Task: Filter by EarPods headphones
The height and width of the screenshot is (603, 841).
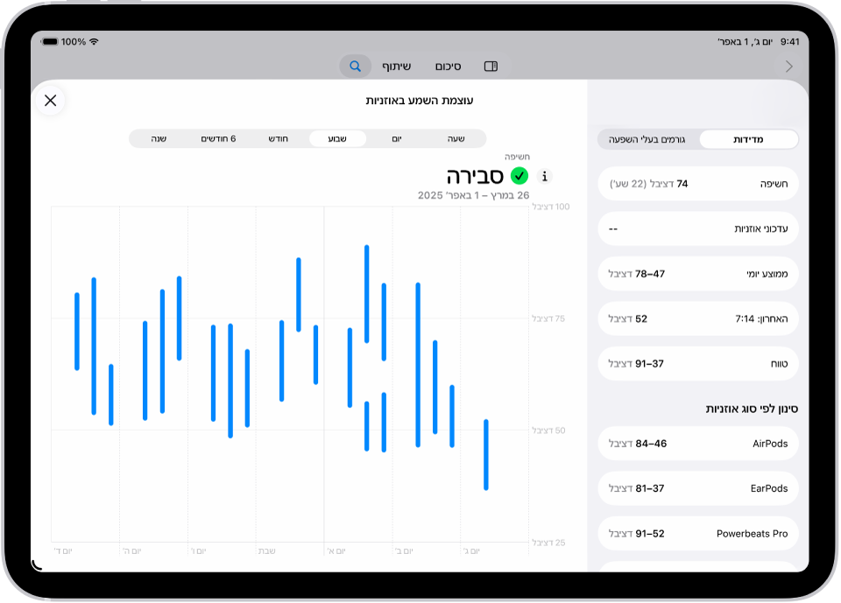Action: pyautogui.click(x=698, y=489)
